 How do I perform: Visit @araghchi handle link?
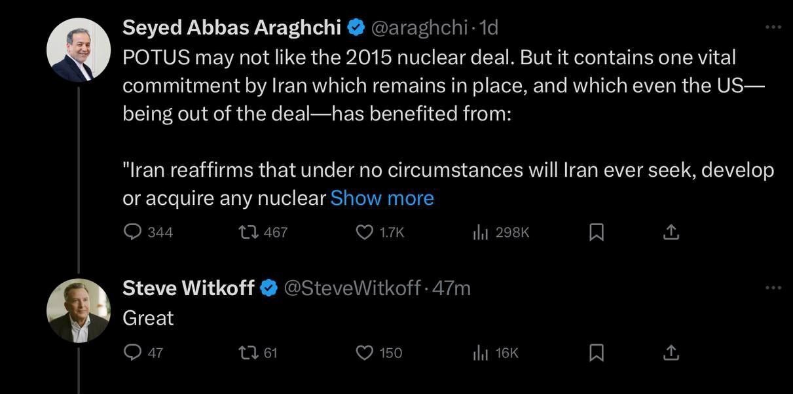pos(419,27)
